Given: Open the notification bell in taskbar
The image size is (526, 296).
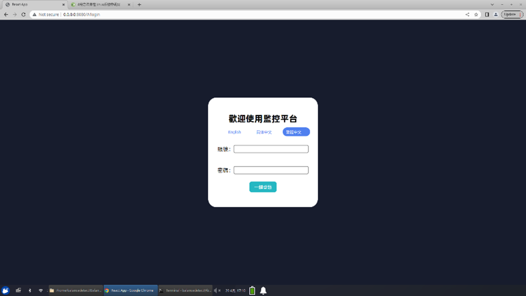Looking at the screenshot, I should (263, 290).
